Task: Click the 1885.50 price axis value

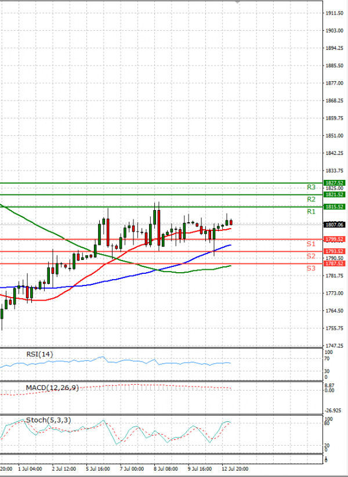Action: click(x=334, y=66)
